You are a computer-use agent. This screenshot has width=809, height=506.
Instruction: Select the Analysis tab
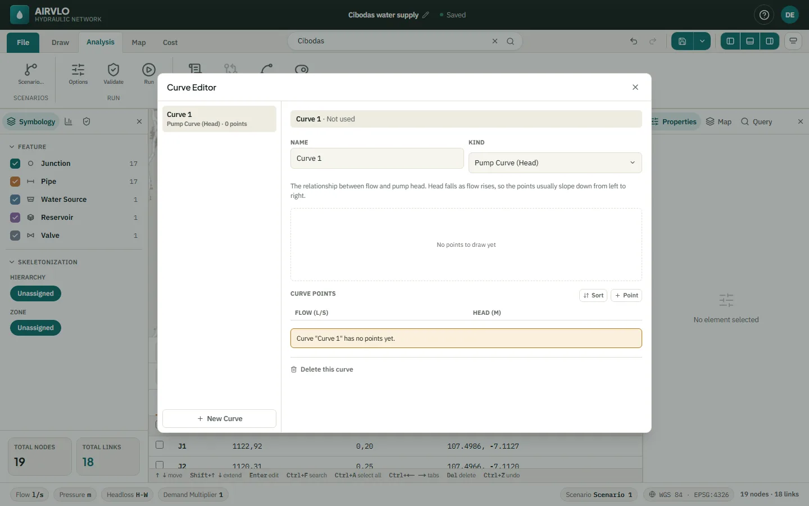coord(101,42)
